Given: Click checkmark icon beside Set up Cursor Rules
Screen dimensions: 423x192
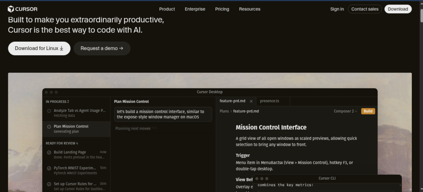Looking at the screenshot, I should tap(49, 184).
